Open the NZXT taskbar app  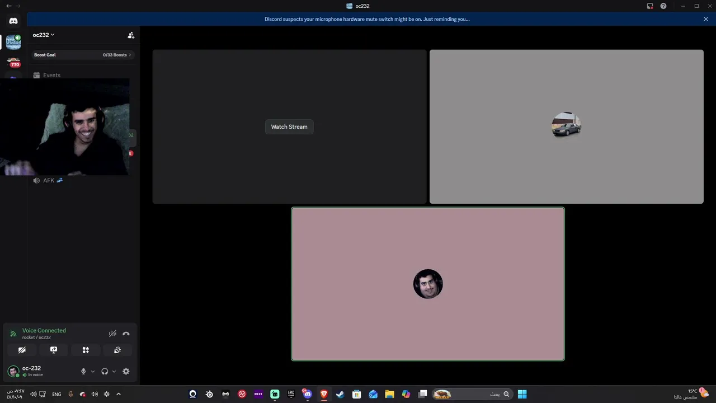pos(258,394)
